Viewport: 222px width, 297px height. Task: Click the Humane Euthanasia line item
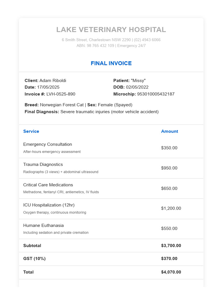tap(43, 225)
